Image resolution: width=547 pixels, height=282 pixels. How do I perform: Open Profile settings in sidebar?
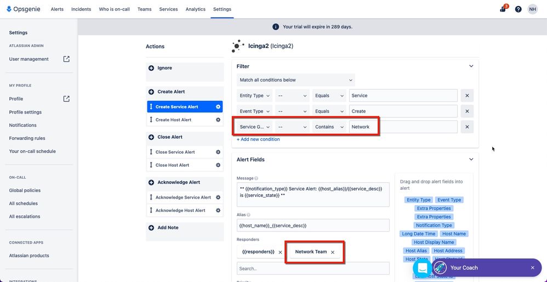coord(25,112)
